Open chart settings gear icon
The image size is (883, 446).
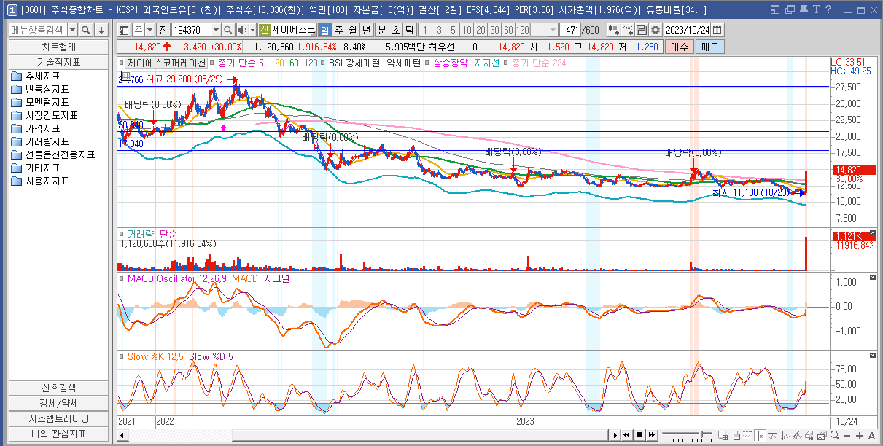point(656,30)
